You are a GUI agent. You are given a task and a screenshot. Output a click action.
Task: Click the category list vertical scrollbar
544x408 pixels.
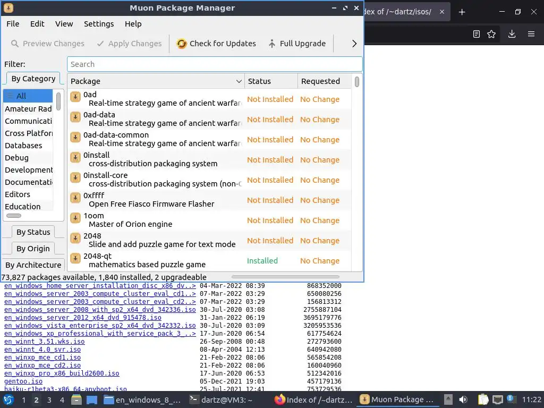click(58, 101)
